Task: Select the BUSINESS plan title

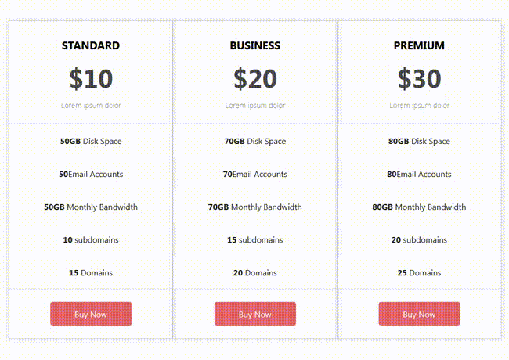Action: click(x=255, y=45)
